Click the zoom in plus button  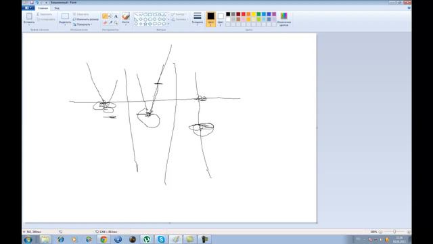pos(409,232)
